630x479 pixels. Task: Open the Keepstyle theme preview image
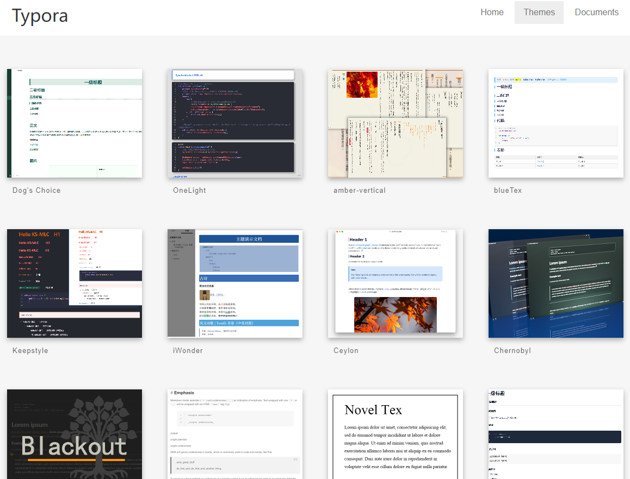coord(75,283)
